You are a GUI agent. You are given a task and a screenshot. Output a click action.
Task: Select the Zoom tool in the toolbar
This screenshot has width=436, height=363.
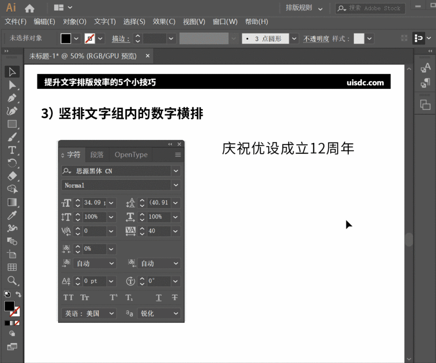pyautogui.click(x=12, y=281)
